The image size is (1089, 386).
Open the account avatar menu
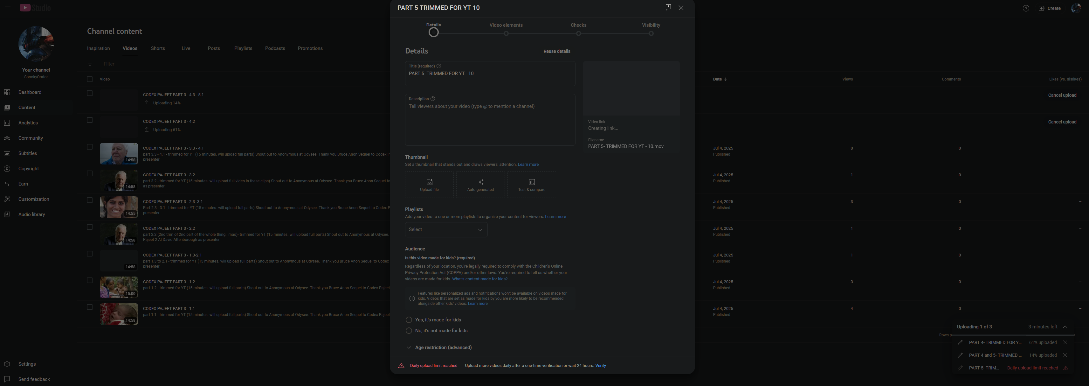point(1076,8)
